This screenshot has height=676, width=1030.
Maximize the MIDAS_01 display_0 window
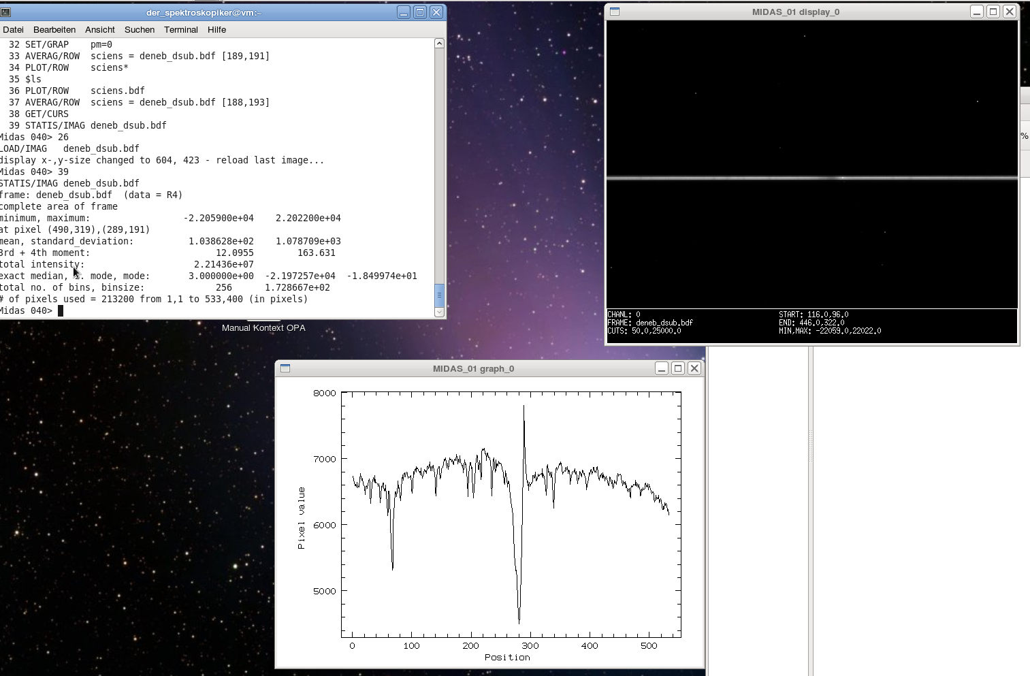pos(993,12)
